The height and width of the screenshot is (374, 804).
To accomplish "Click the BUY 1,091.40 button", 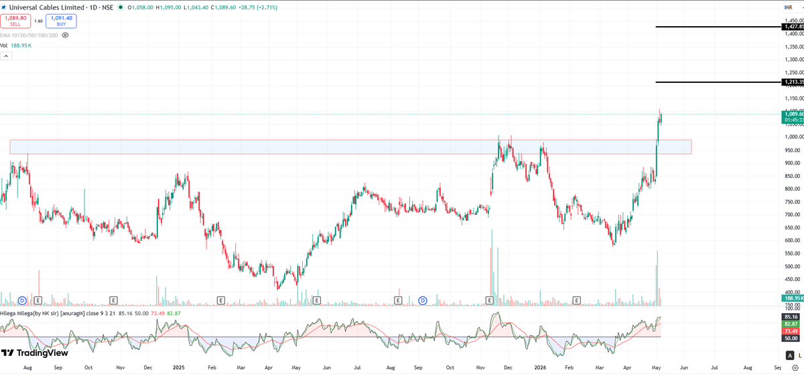I will 61,21.
